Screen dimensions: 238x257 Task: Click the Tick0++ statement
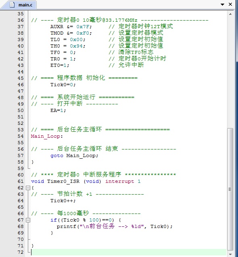point(63,201)
